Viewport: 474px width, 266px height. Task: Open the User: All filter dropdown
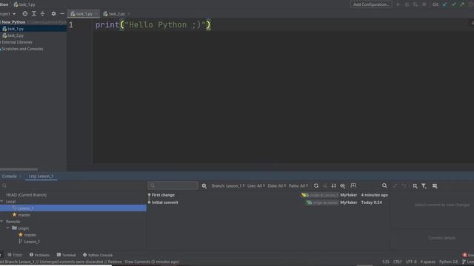tap(256, 185)
